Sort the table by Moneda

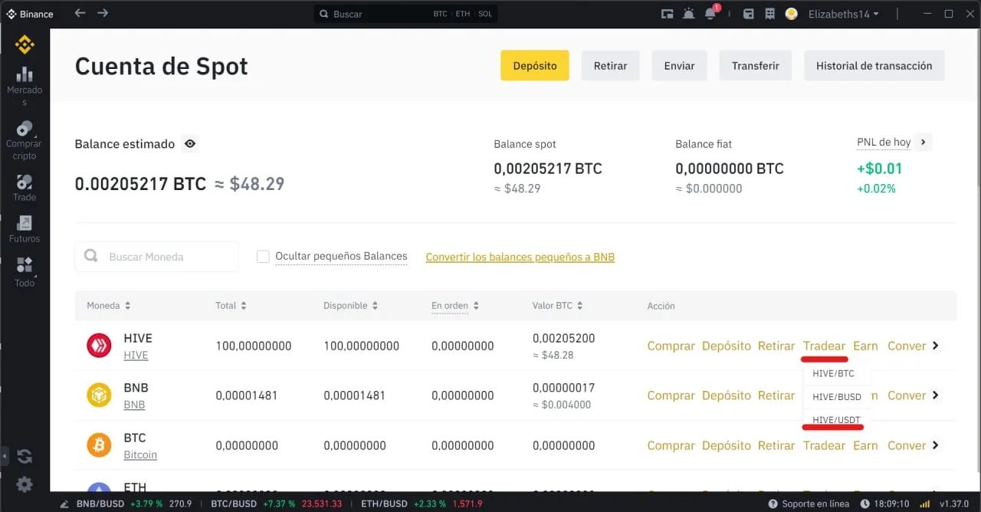(109, 305)
